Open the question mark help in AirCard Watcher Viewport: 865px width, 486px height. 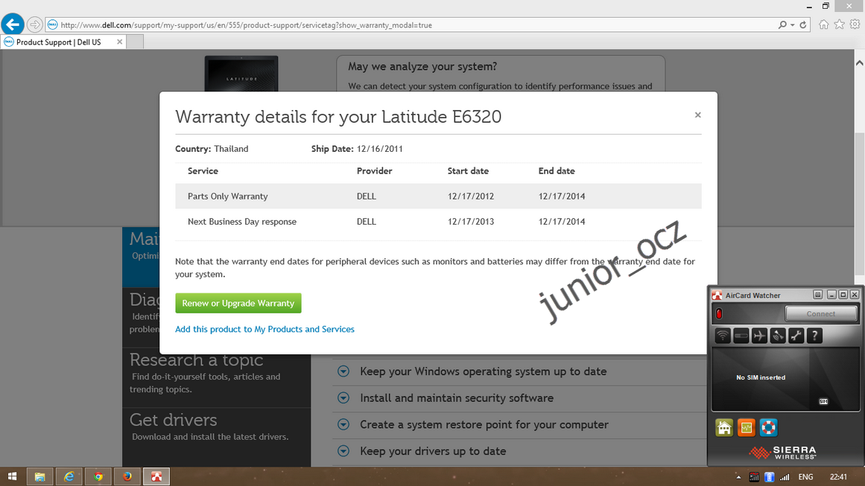814,336
